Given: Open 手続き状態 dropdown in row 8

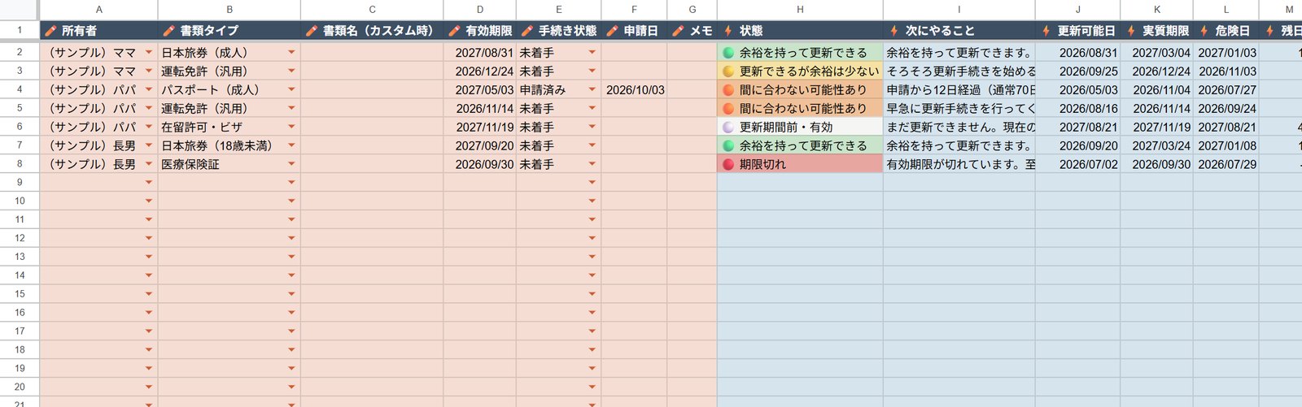Looking at the screenshot, I should (592, 164).
